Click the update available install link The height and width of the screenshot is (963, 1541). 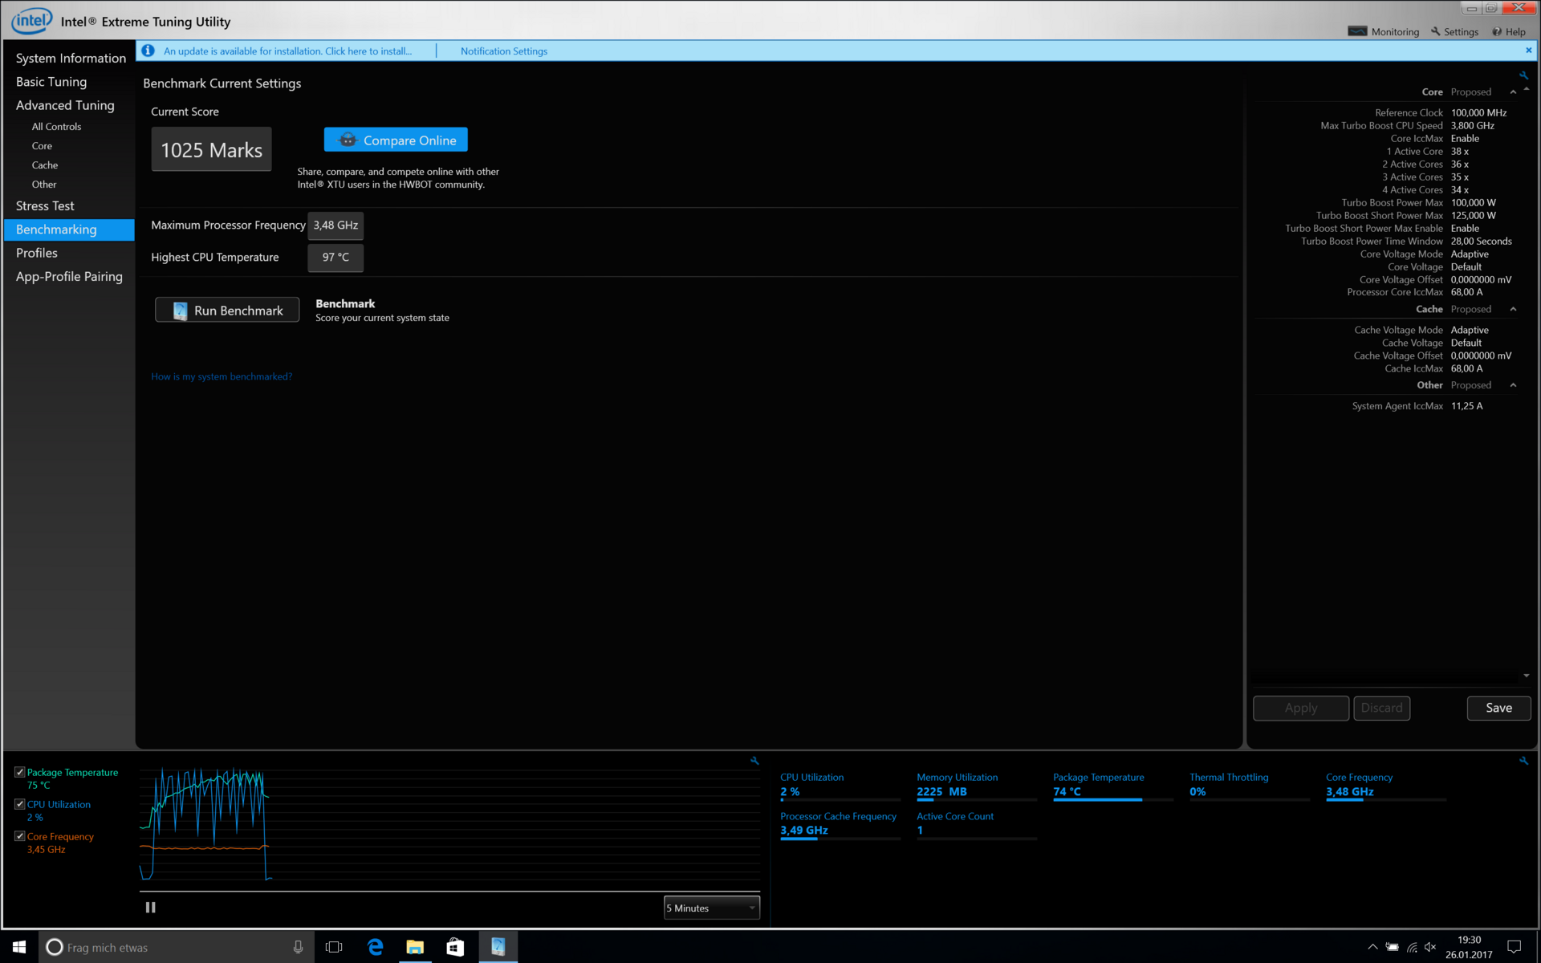[x=287, y=51]
